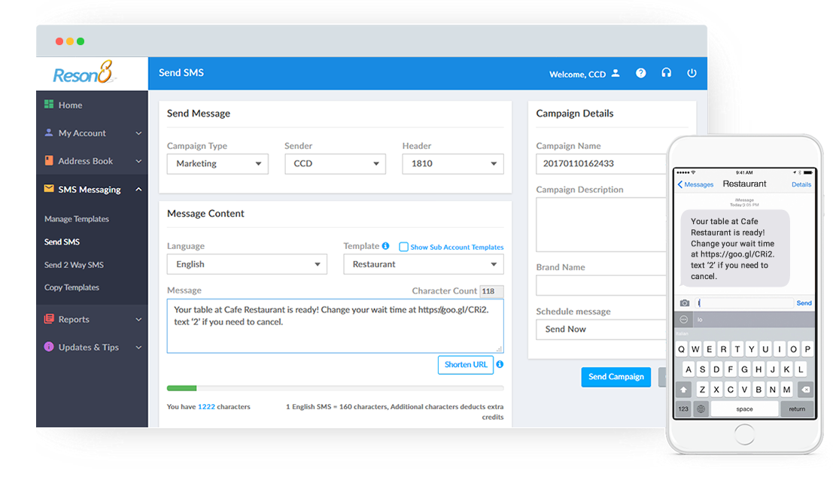Expand the Reports sidebar section
The width and height of the screenshot is (833, 477).
(92, 320)
